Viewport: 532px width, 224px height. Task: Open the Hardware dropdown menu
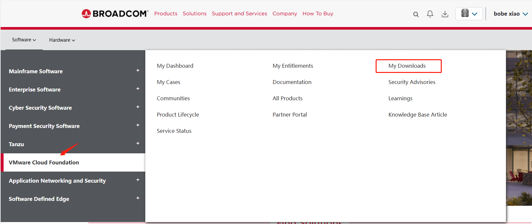[62, 40]
